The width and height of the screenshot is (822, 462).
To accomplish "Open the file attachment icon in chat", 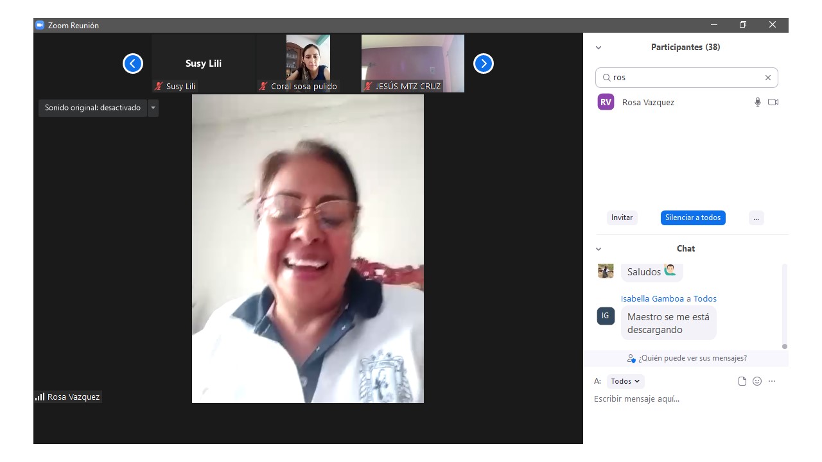I will tap(742, 381).
